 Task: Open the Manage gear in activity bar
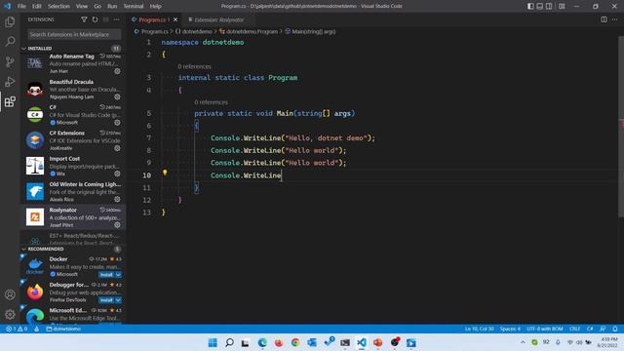(10, 314)
